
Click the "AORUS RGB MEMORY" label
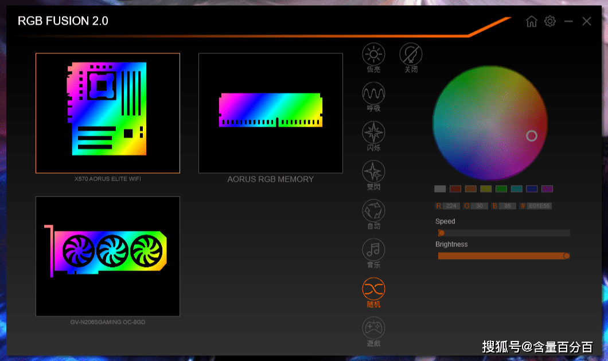[x=271, y=179]
